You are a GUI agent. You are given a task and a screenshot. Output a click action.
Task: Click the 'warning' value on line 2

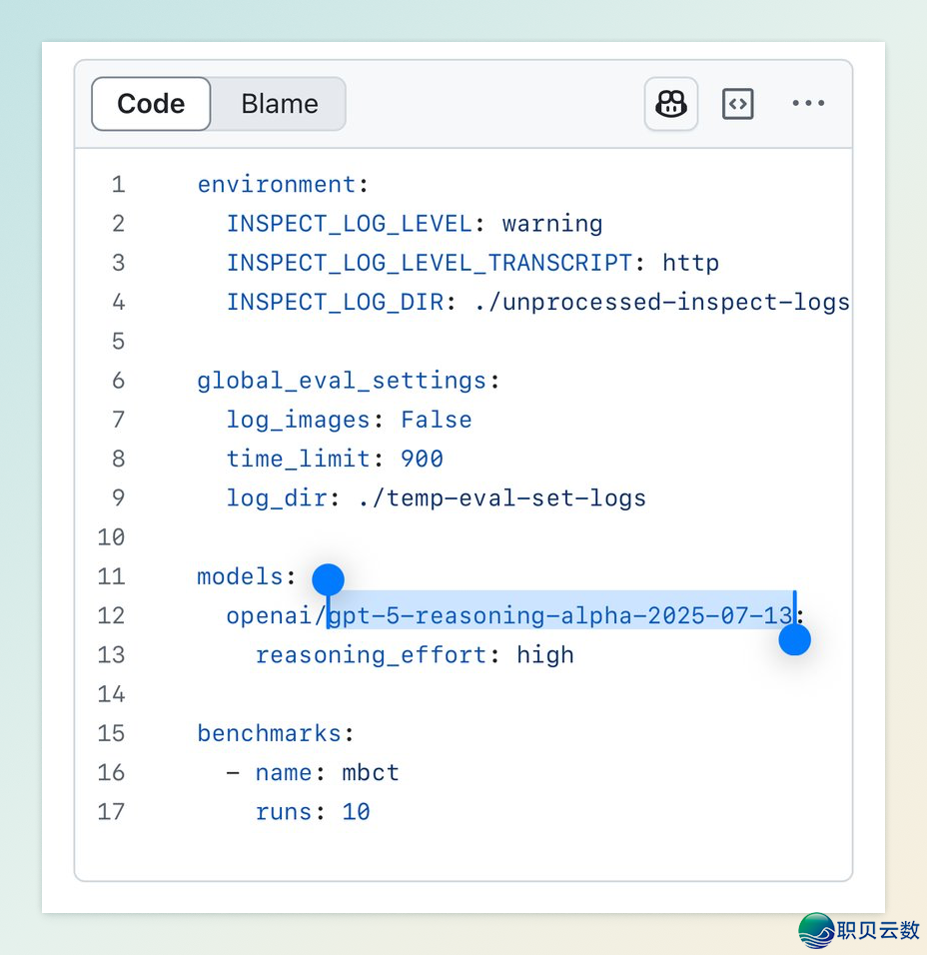pyautogui.click(x=552, y=224)
